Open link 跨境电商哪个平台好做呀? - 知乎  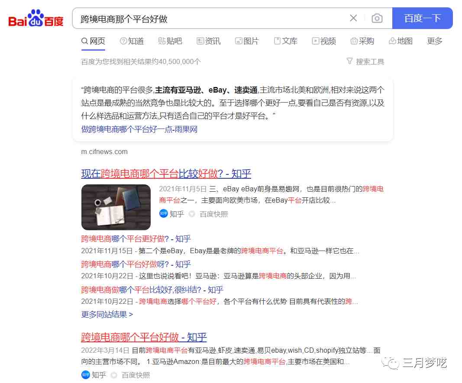136,264
